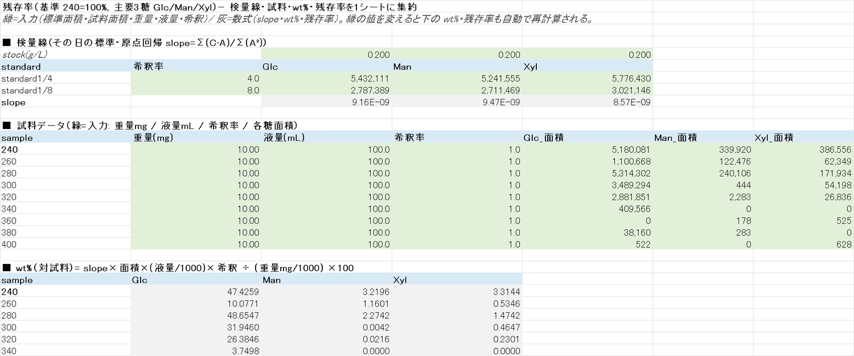The image size is (854, 356).
Task: Click the wt% value 3.2196
Action: [326, 292]
